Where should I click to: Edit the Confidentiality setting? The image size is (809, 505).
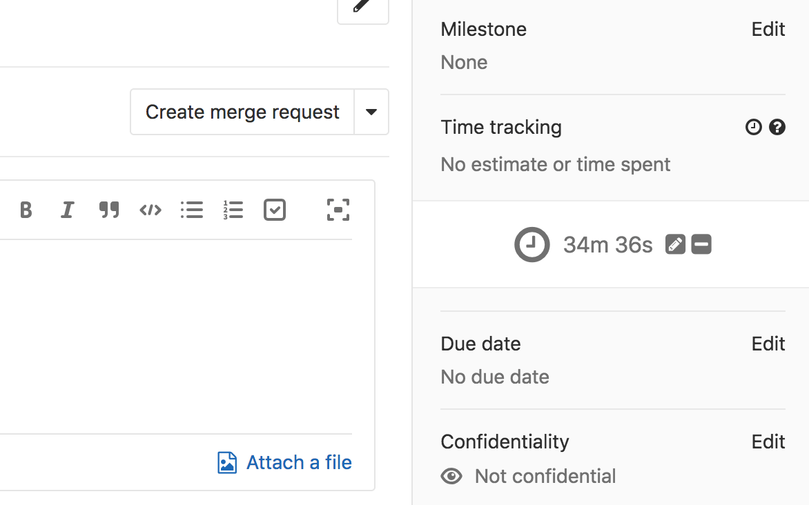point(768,442)
